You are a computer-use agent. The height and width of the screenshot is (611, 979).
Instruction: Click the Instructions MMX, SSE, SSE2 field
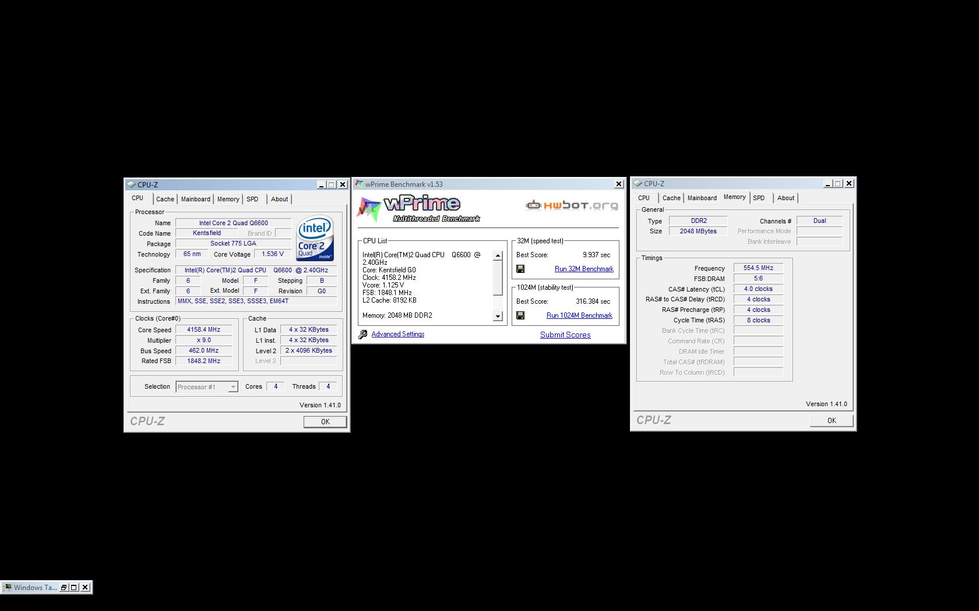tap(256, 301)
